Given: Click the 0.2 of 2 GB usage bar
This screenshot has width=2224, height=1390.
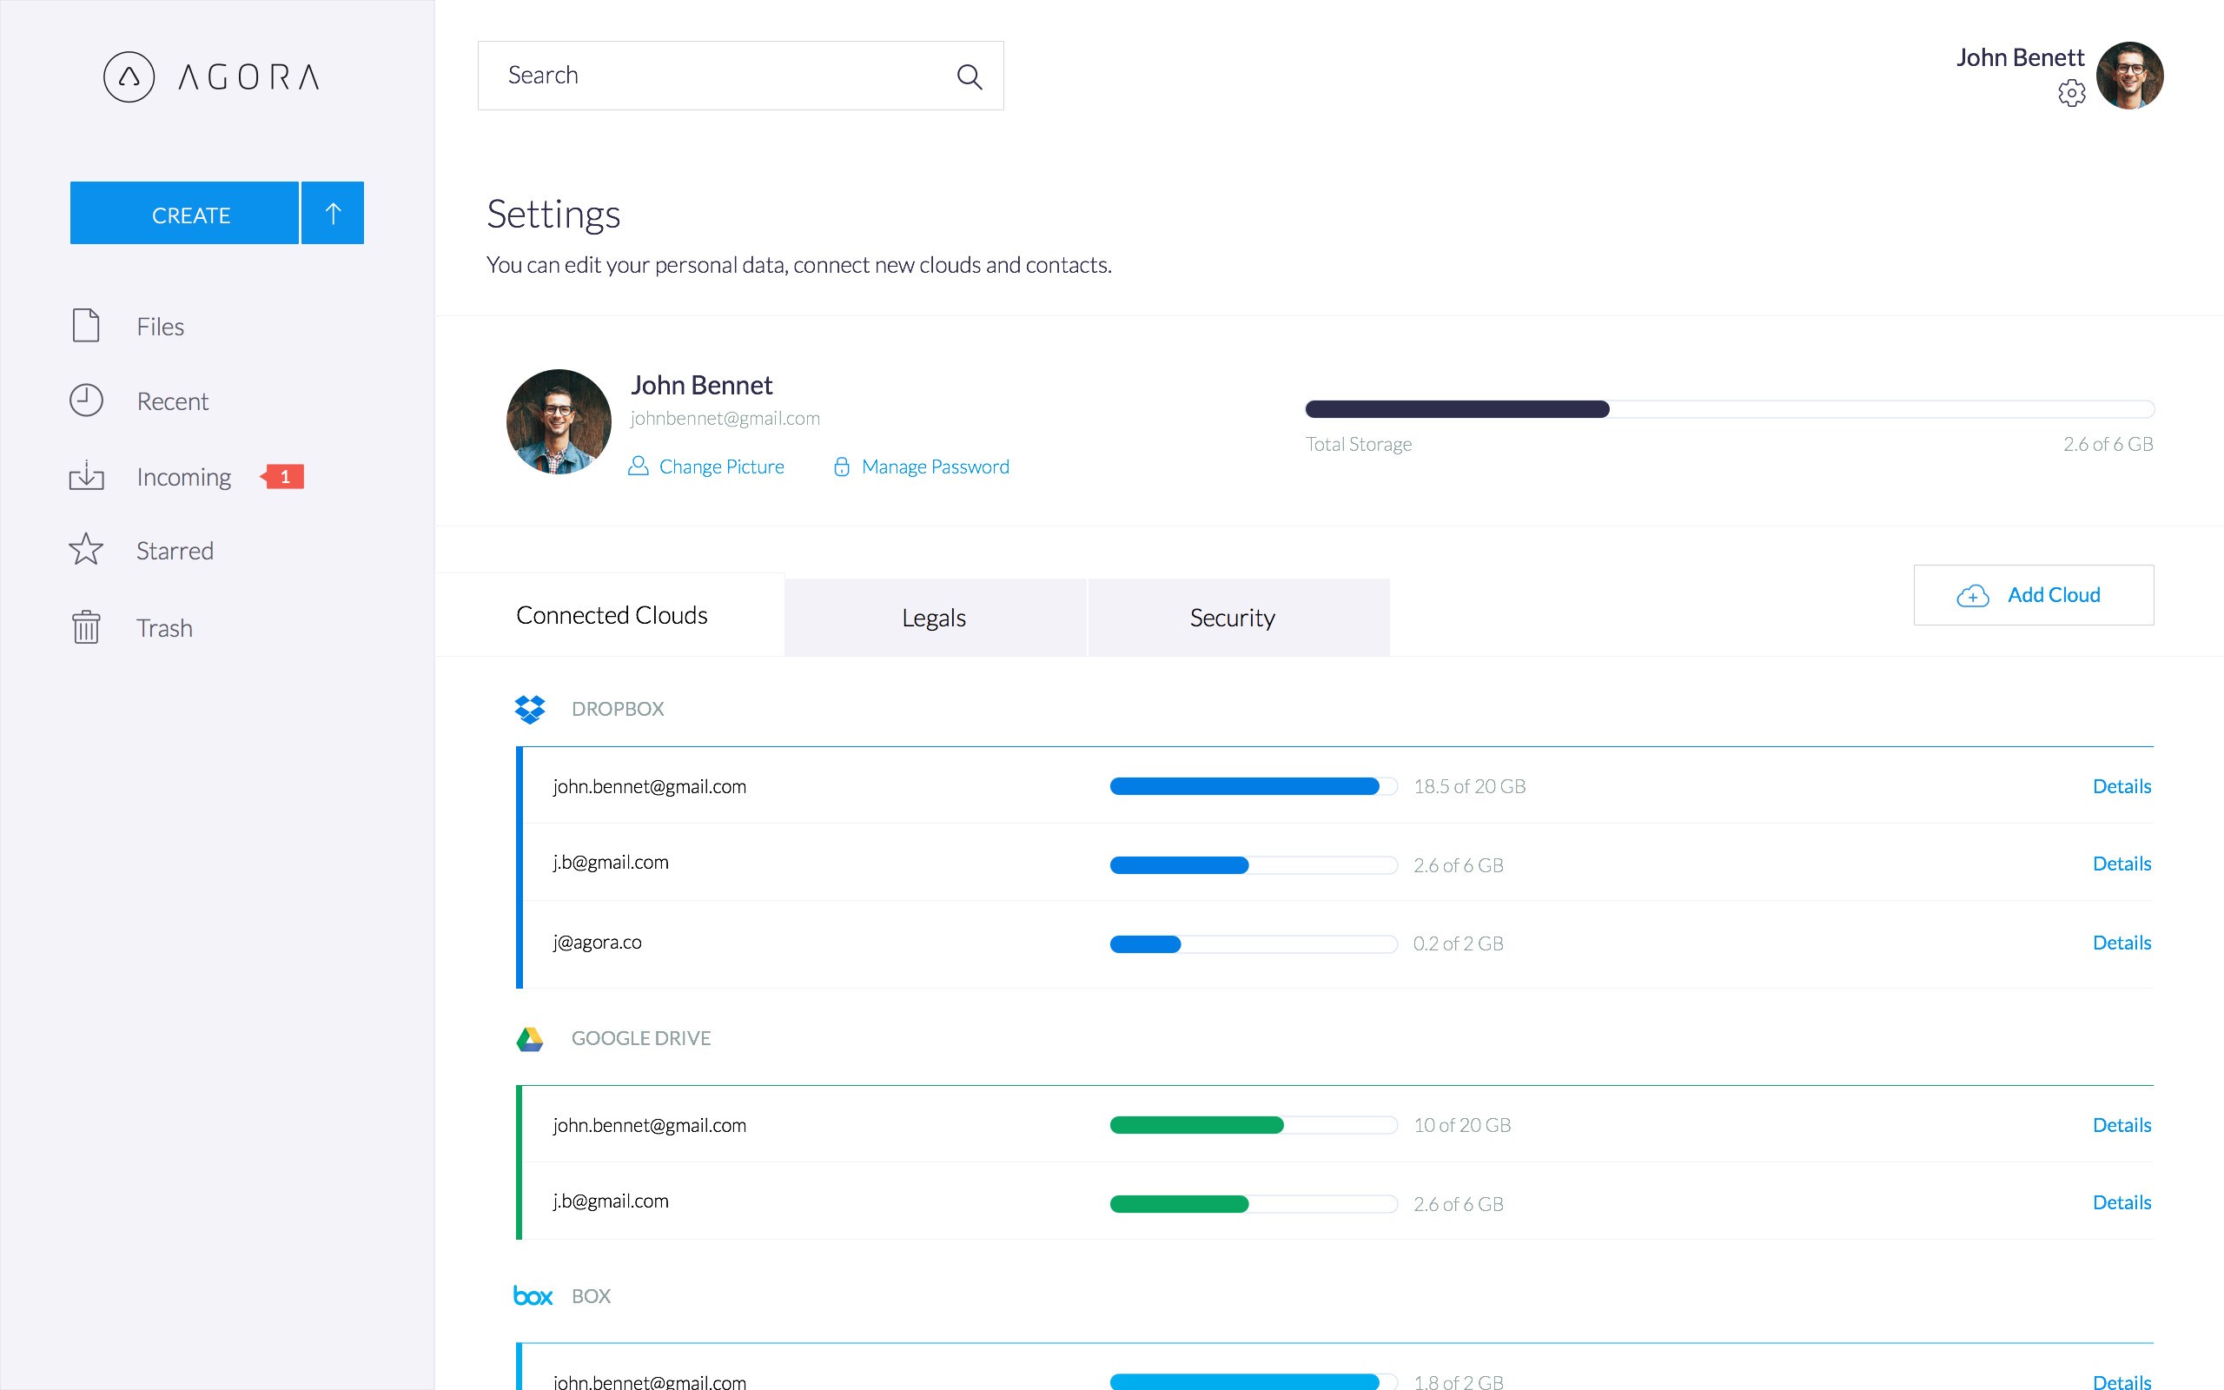Looking at the screenshot, I should click(x=1254, y=944).
